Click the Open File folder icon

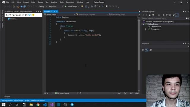click(x=18, y=7)
